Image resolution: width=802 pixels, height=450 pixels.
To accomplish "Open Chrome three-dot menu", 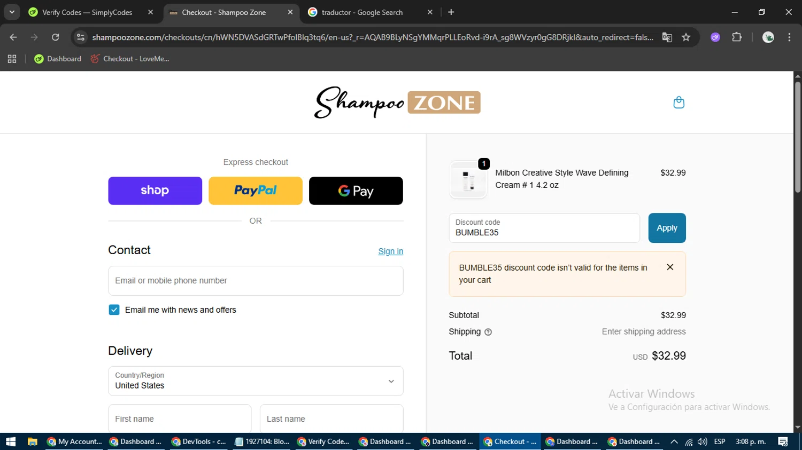I will pyautogui.click(x=789, y=37).
